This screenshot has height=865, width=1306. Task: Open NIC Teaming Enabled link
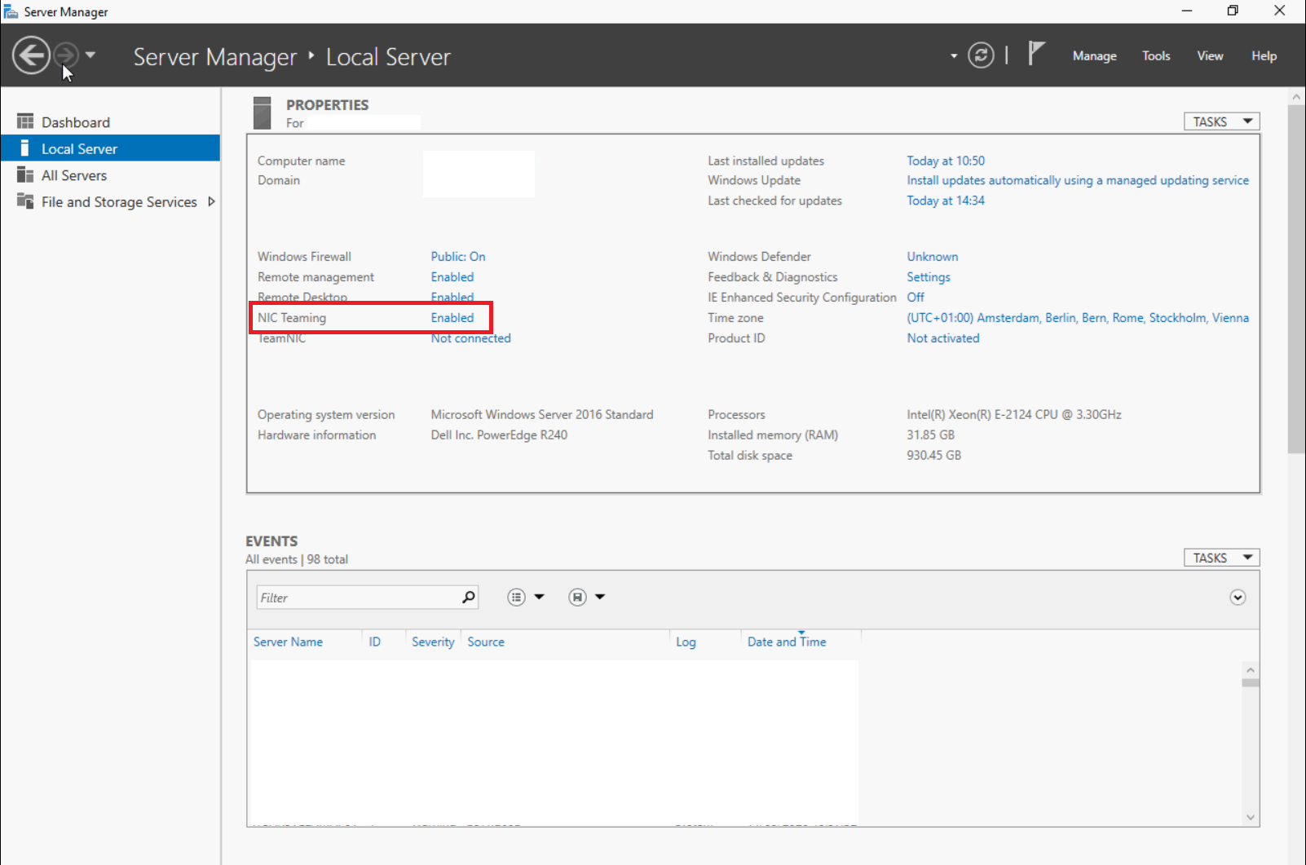(x=452, y=318)
